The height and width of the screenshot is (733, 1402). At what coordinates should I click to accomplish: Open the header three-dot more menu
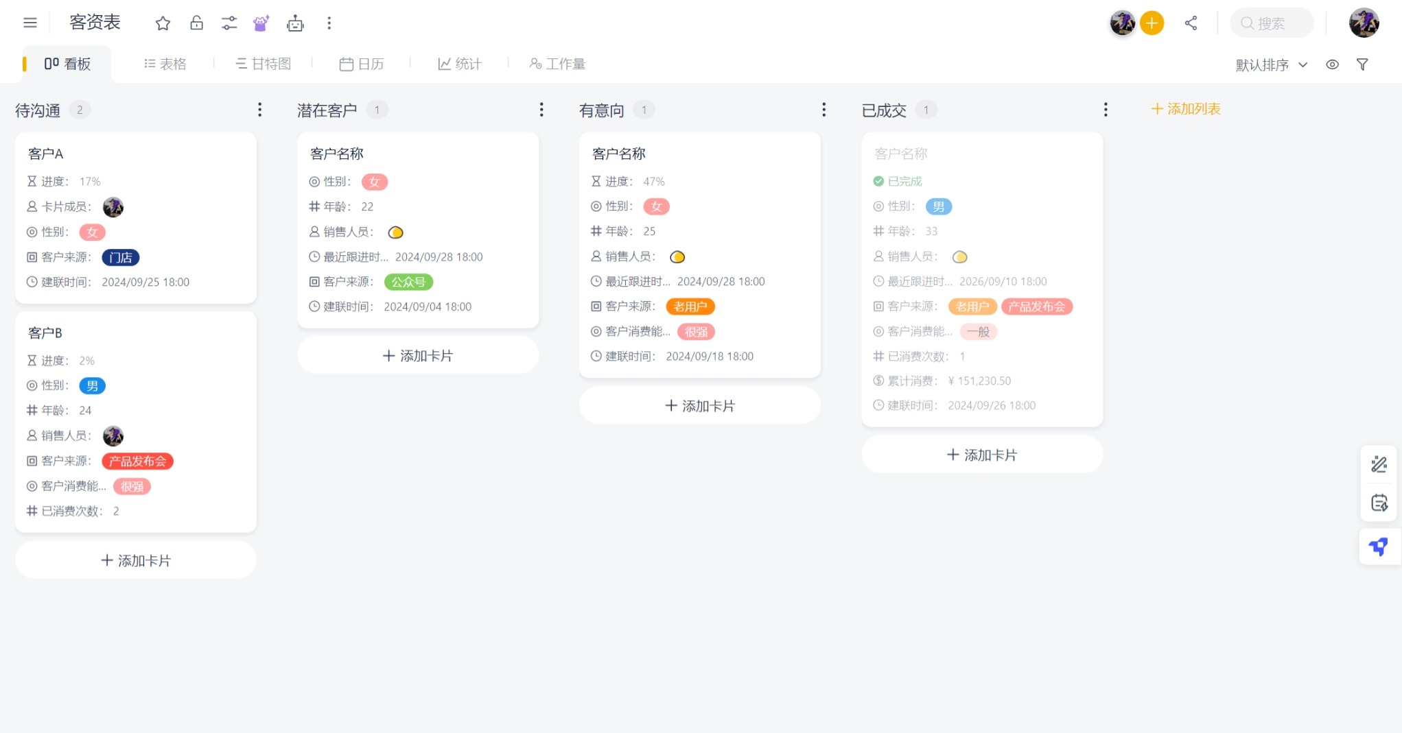pos(329,23)
